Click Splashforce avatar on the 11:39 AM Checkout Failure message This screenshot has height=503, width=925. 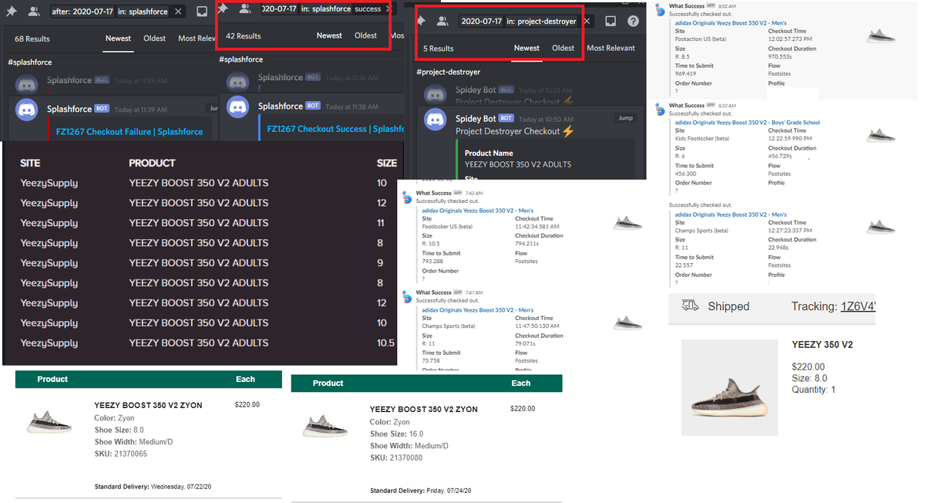pos(28,111)
